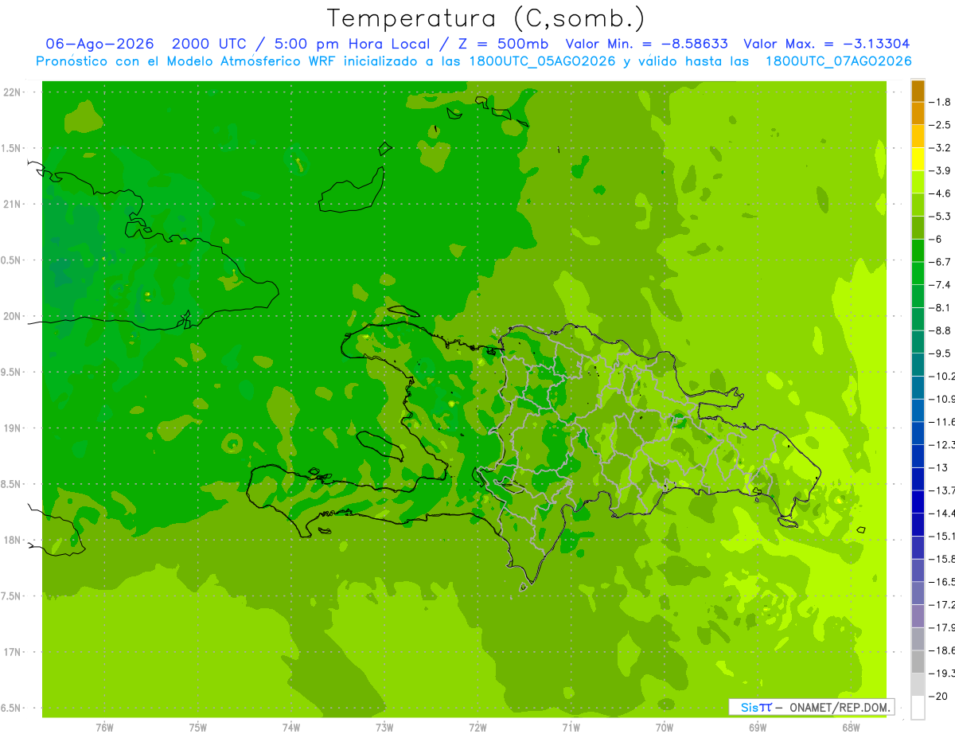Click the -20 color scale label

coord(939,696)
